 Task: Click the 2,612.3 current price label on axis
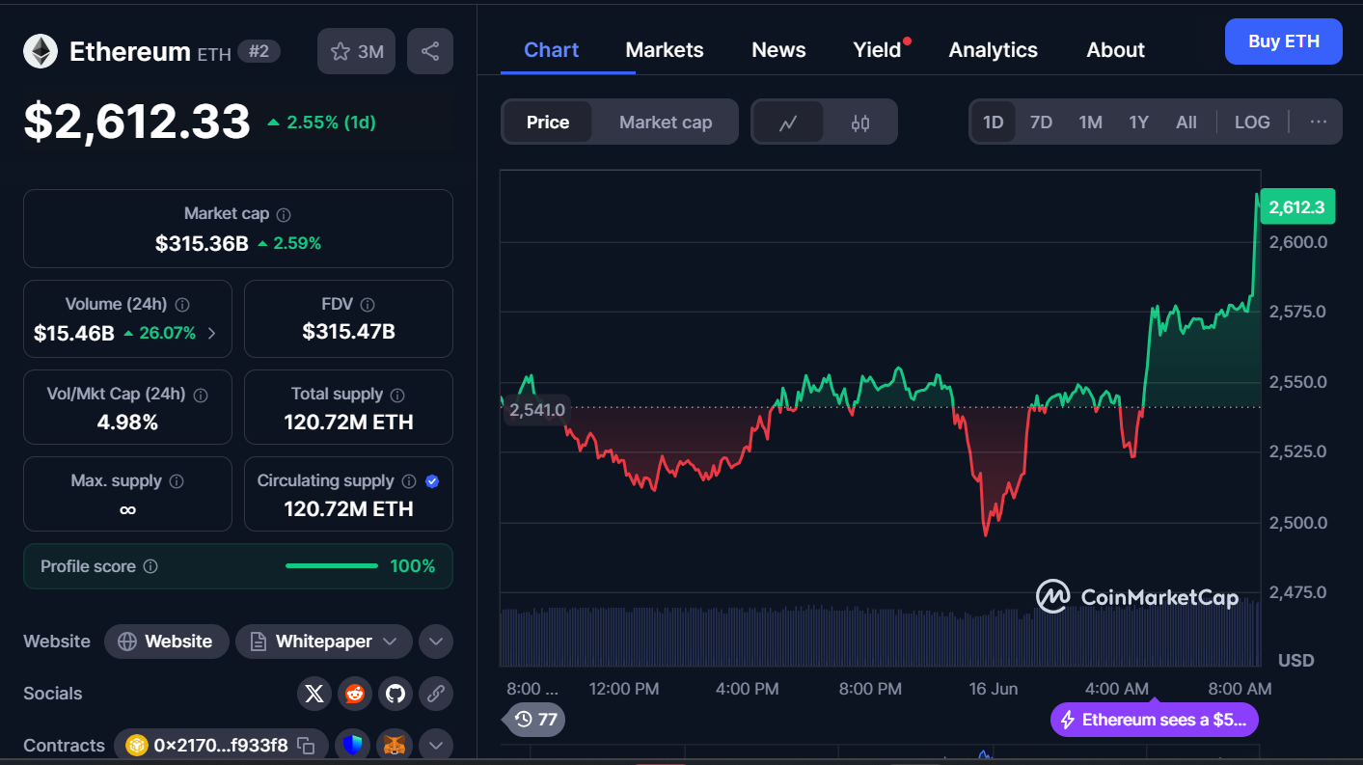pos(1296,206)
